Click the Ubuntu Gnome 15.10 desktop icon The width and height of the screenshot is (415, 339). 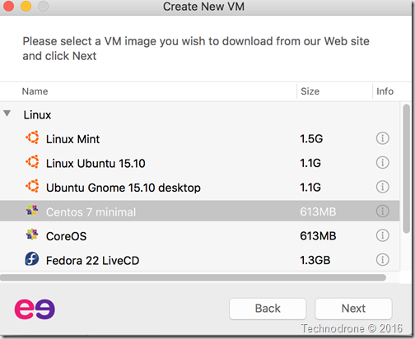click(x=32, y=186)
